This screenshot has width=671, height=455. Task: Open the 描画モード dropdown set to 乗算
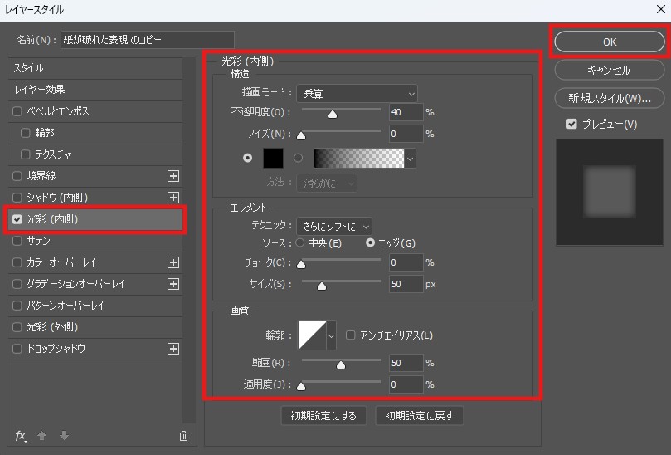(x=358, y=93)
